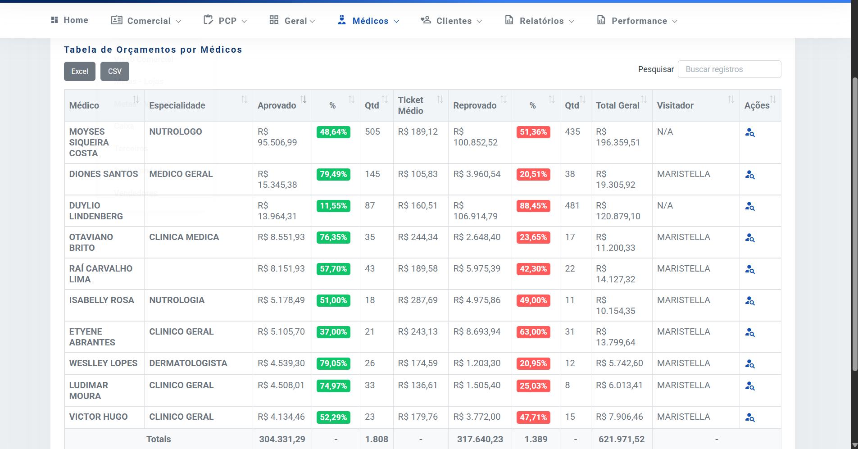Go to the Home page
Image resolution: width=858 pixels, height=449 pixels.
(x=70, y=20)
